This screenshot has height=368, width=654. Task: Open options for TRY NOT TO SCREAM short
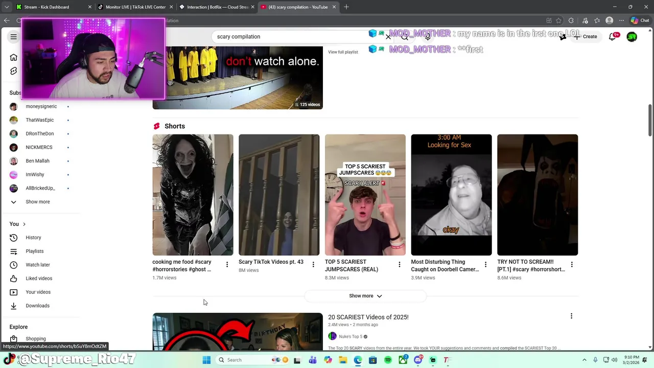click(x=572, y=264)
